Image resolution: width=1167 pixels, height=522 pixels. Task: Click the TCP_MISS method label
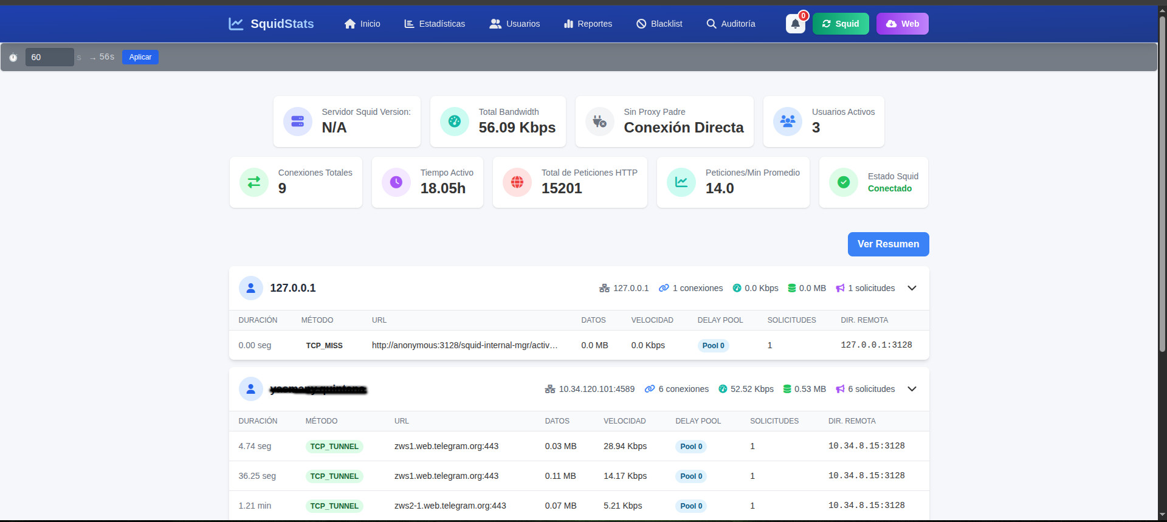point(324,346)
